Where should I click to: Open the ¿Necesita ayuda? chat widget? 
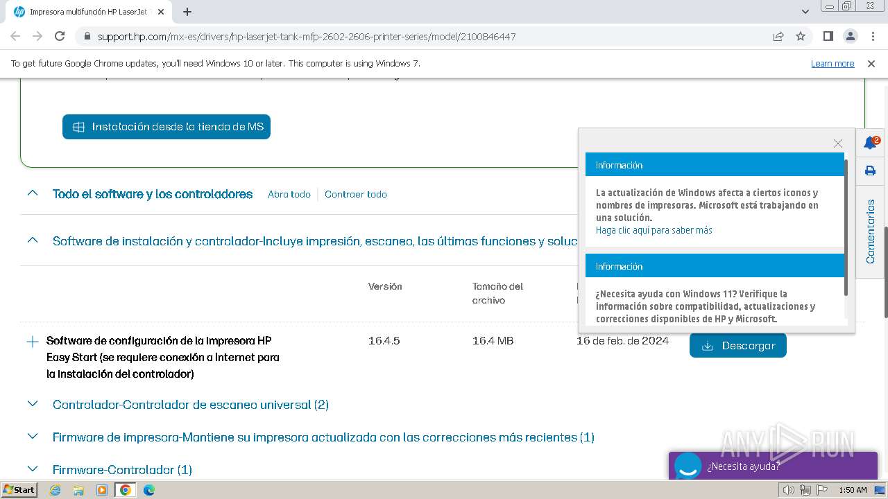point(773,466)
